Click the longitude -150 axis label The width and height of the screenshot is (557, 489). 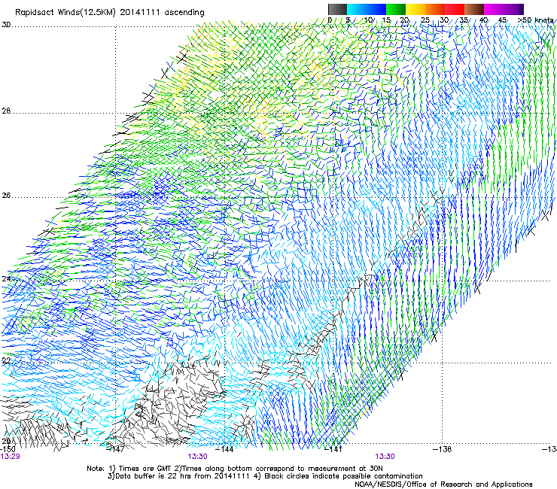click(8, 449)
